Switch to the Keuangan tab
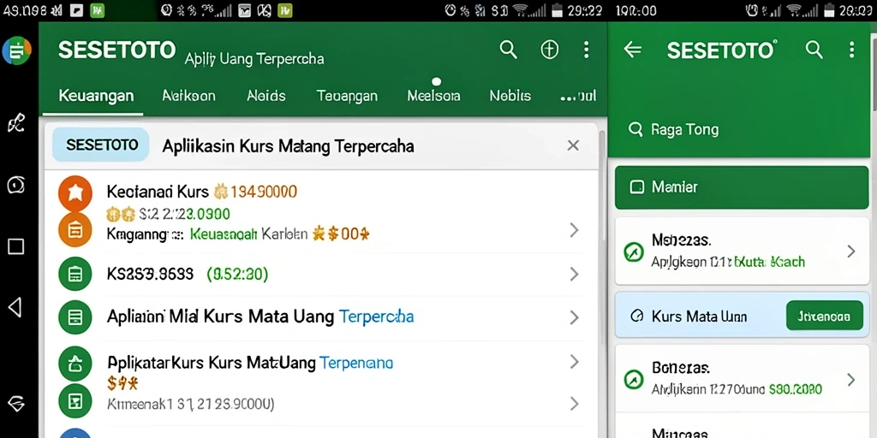 click(96, 96)
